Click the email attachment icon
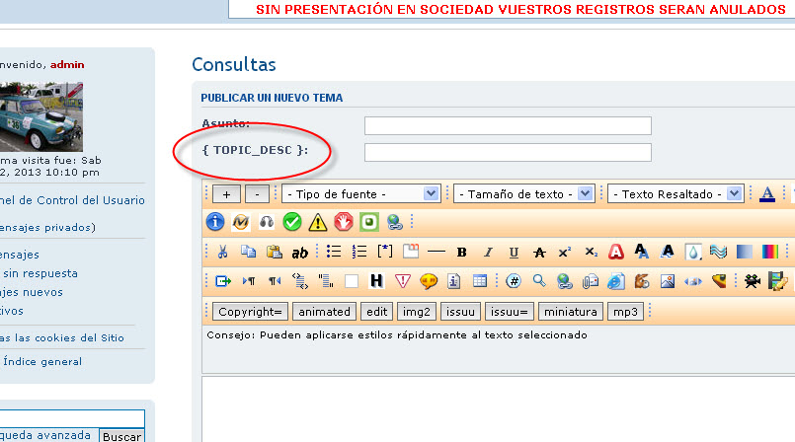This screenshot has height=442, width=795. tap(591, 281)
